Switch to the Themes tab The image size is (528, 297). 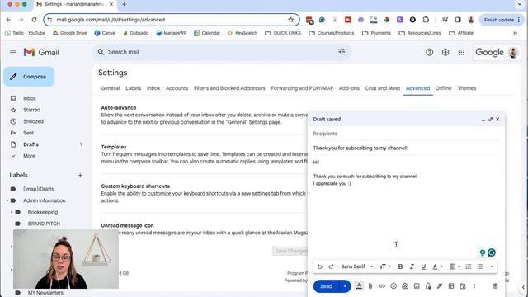point(466,88)
